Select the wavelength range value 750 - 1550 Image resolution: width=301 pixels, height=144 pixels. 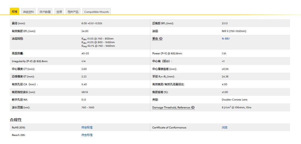click(88, 108)
